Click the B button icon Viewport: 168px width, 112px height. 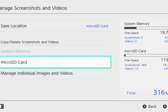click(x=144, y=107)
